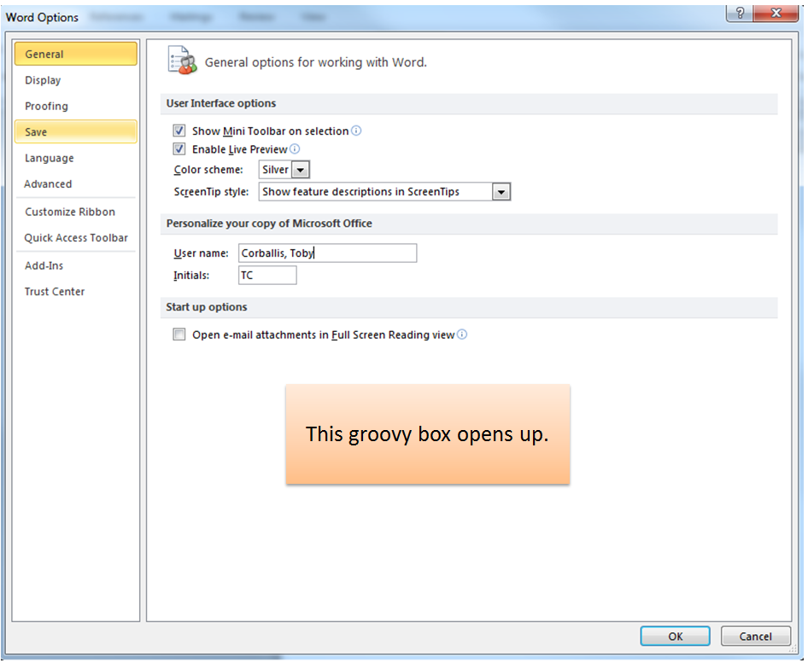
Task: Select the Save category
Action: 76,131
